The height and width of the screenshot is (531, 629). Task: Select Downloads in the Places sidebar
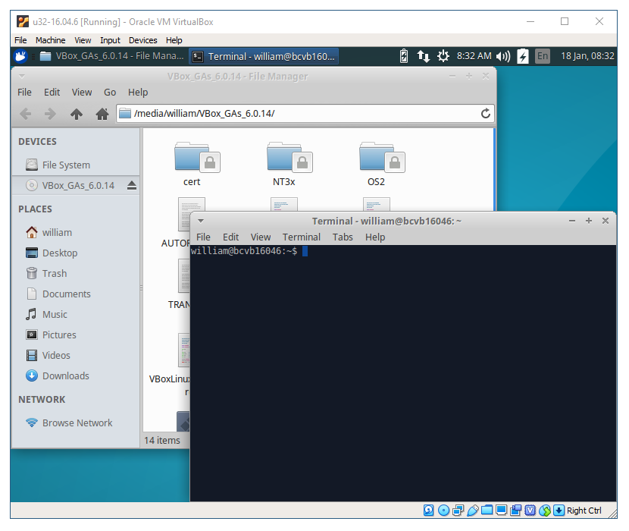click(x=65, y=375)
